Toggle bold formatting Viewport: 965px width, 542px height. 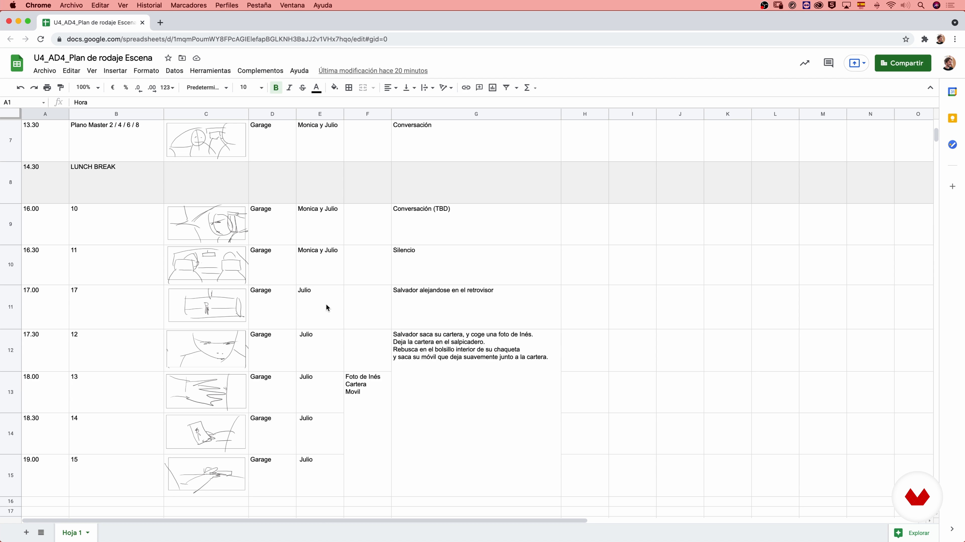pos(276,88)
